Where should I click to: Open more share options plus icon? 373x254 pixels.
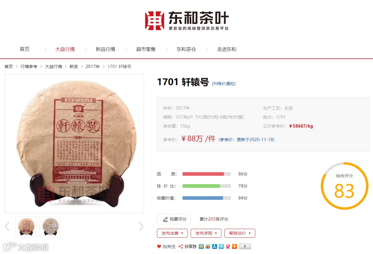pyautogui.click(x=235, y=246)
